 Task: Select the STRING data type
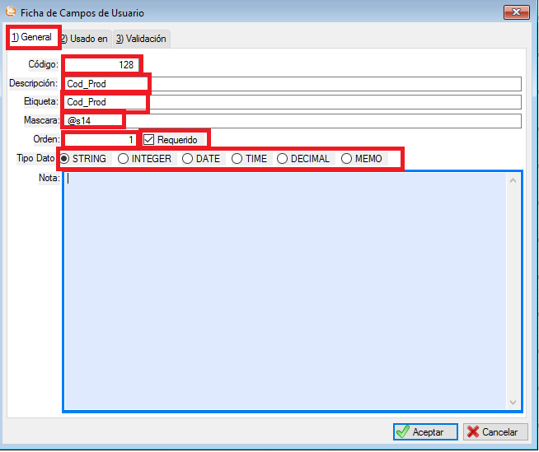click(x=65, y=159)
